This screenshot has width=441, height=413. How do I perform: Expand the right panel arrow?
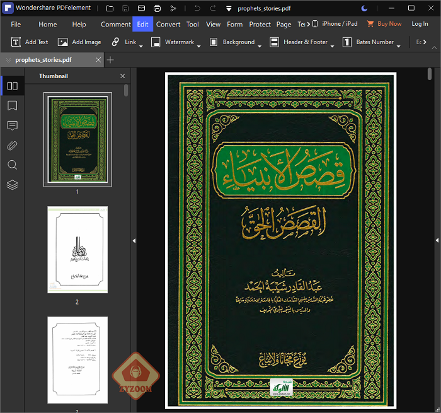(x=437, y=240)
